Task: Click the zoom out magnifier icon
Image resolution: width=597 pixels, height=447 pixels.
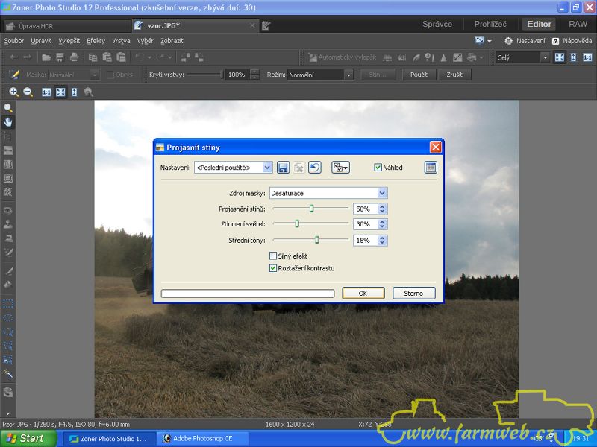Action: pyautogui.click(x=28, y=92)
